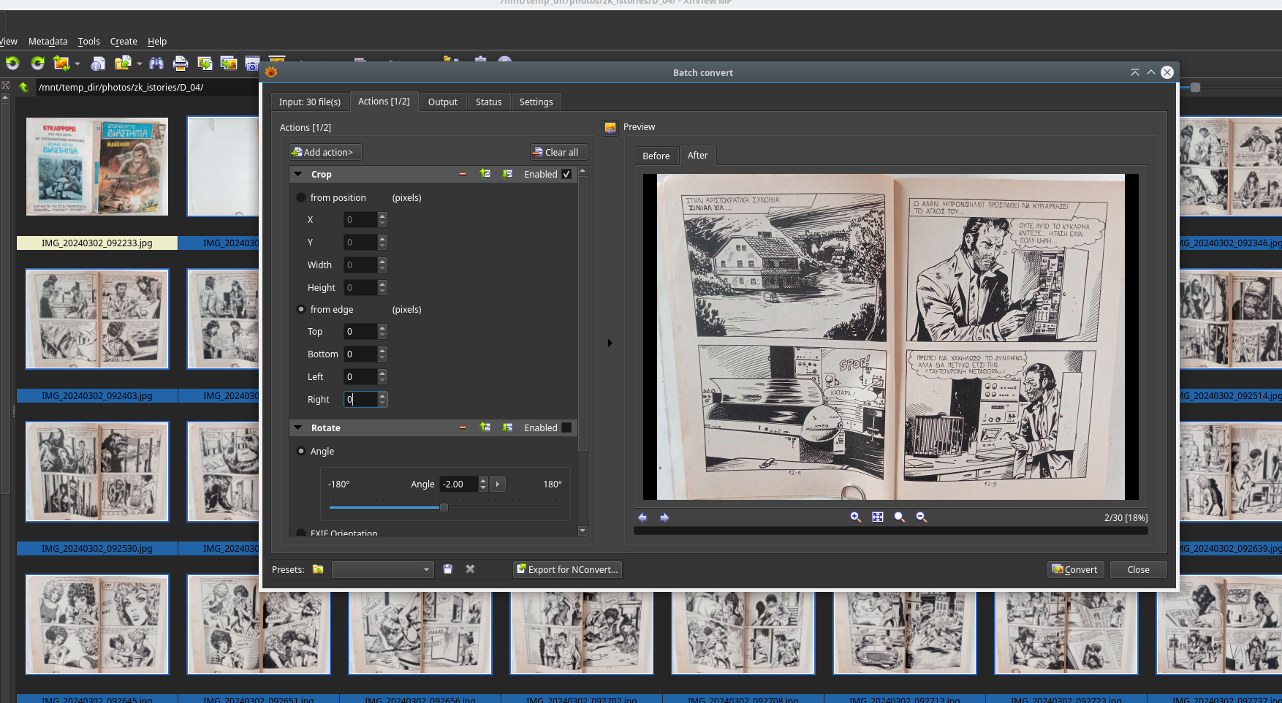This screenshot has width=1282, height=703.
Task: Click the zoom out magnifier under preview
Action: (x=921, y=517)
